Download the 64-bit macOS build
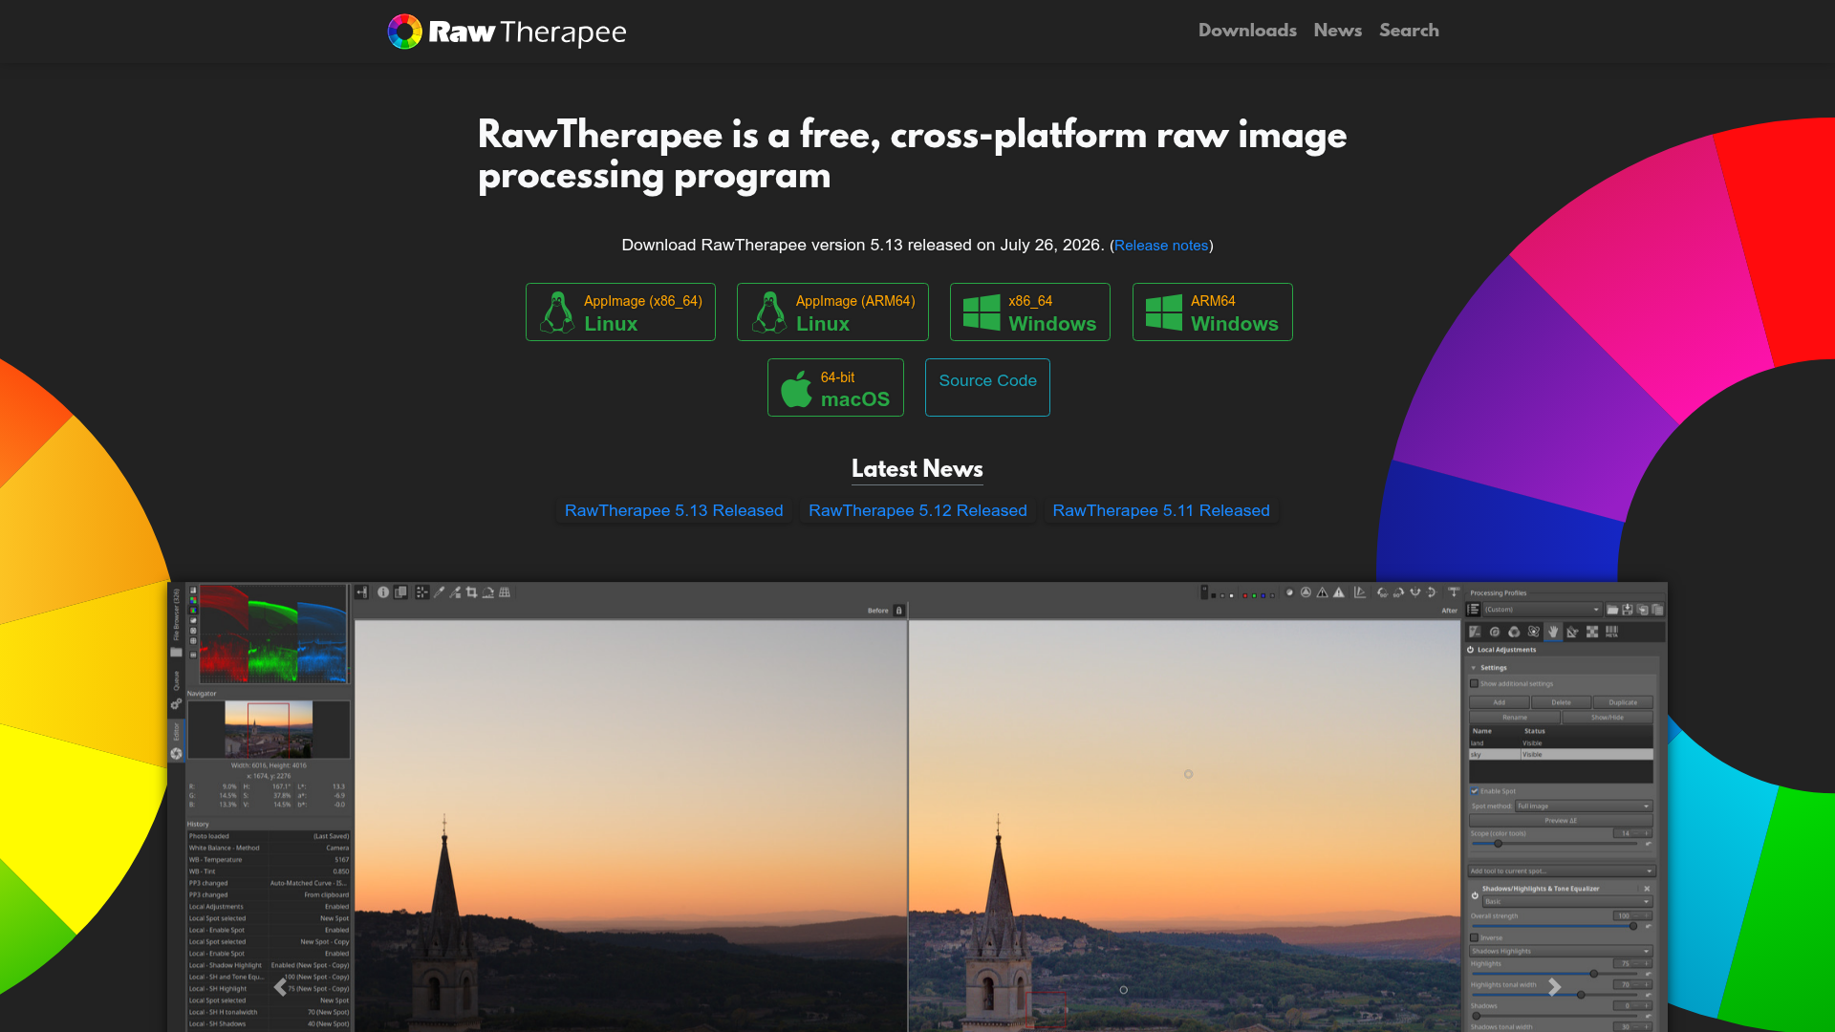The height and width of the screenshot is (1032, 1835). click(835, 388)
